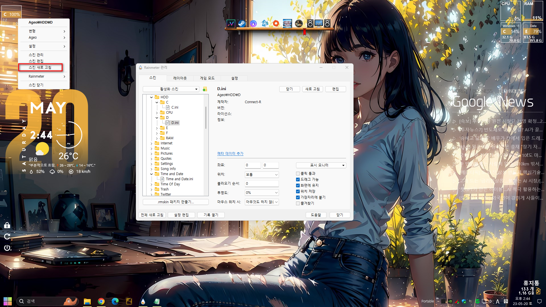The width and height of the screenshot is (546, 307).
Task: Click the power icon on desktop sidebar
Action: (7, 248)
